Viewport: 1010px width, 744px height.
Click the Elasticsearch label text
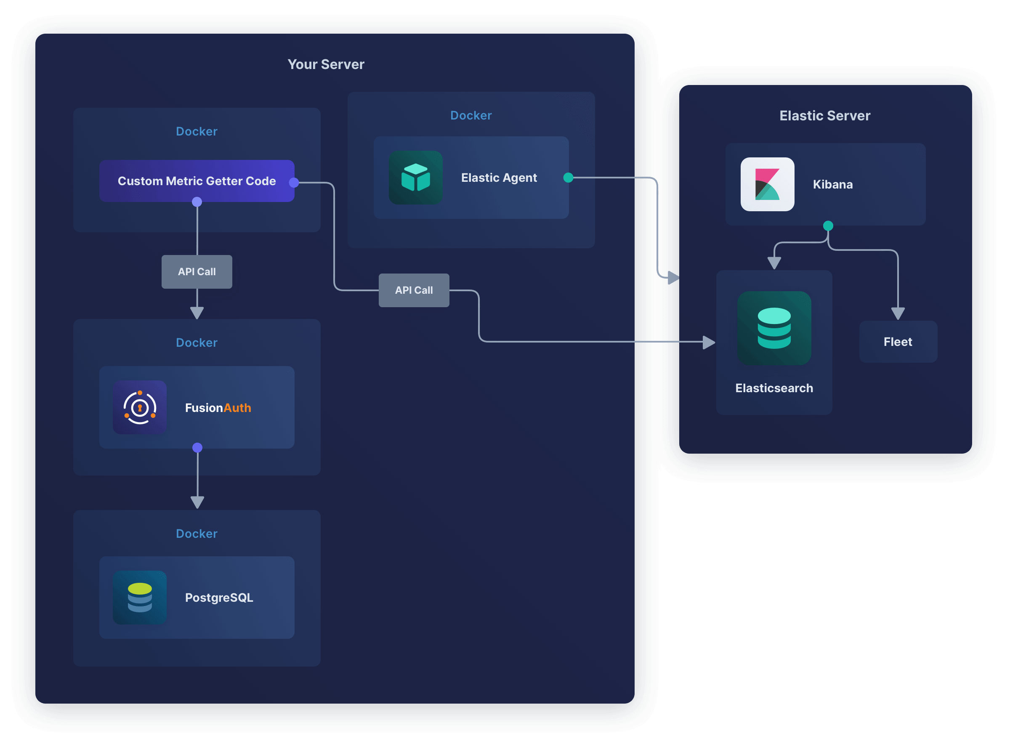click(x=774, y=388)
